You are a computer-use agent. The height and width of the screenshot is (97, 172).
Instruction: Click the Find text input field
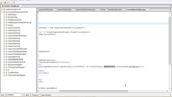13,95
